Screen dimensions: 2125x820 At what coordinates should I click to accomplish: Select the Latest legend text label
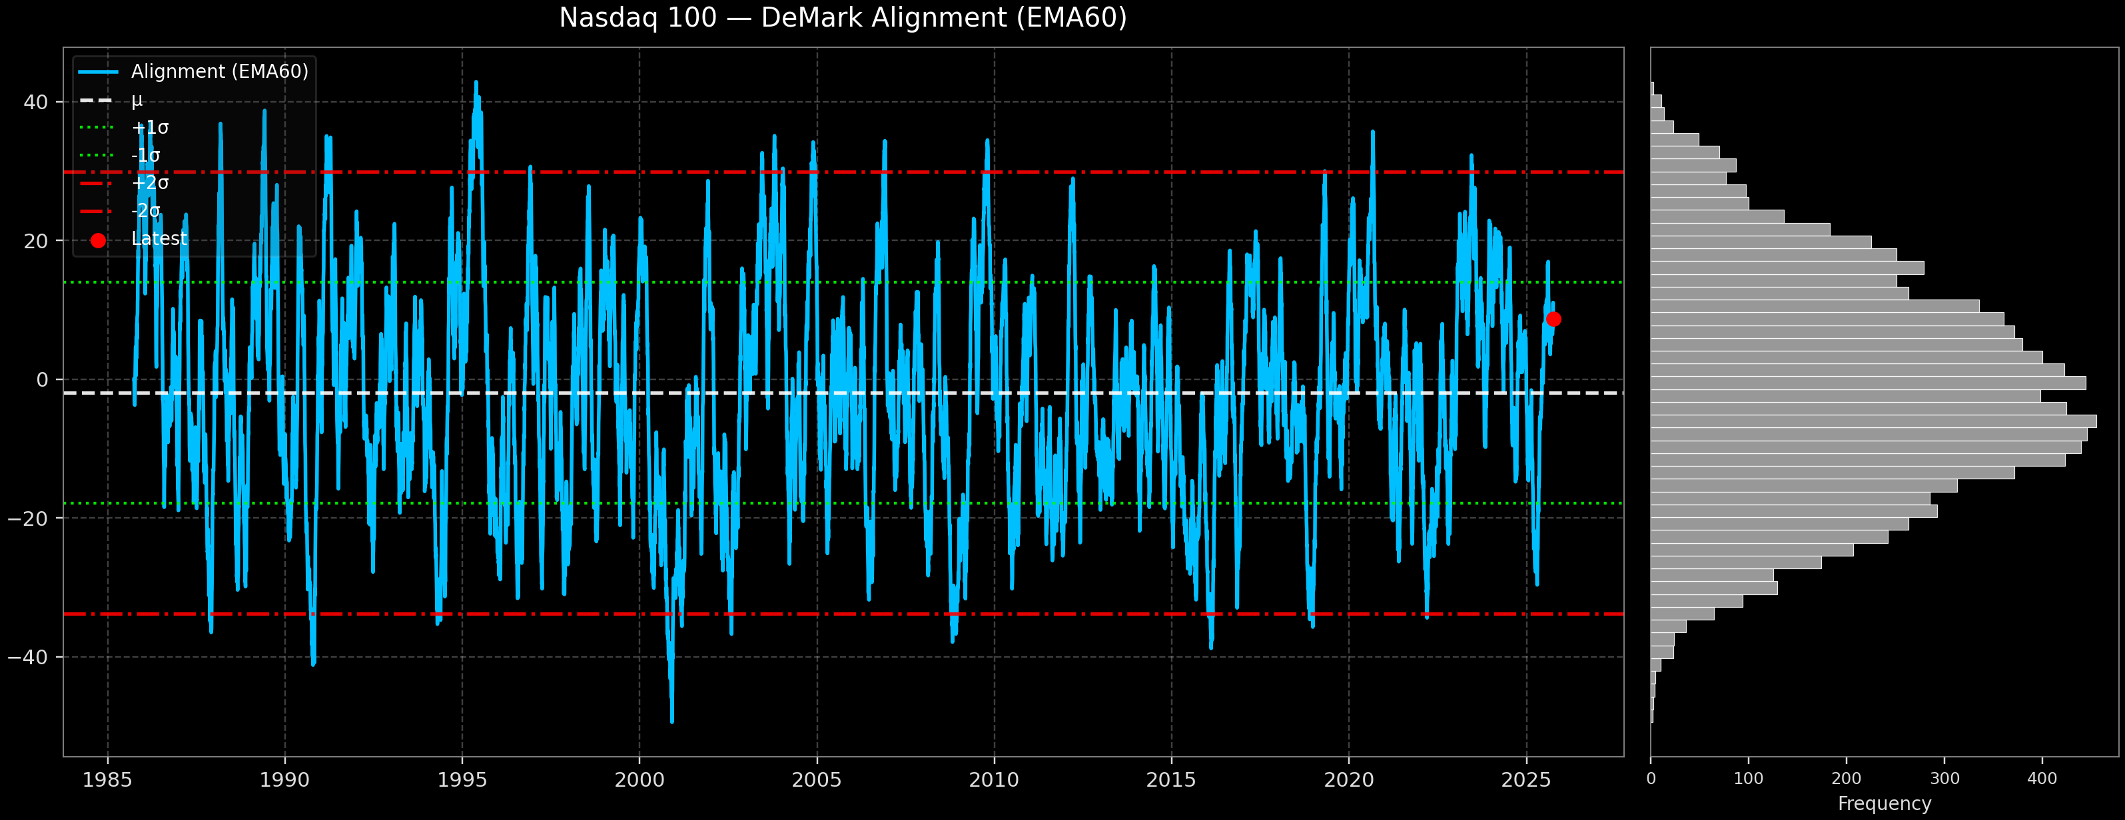pyautogui.click(x=159, y=239)
